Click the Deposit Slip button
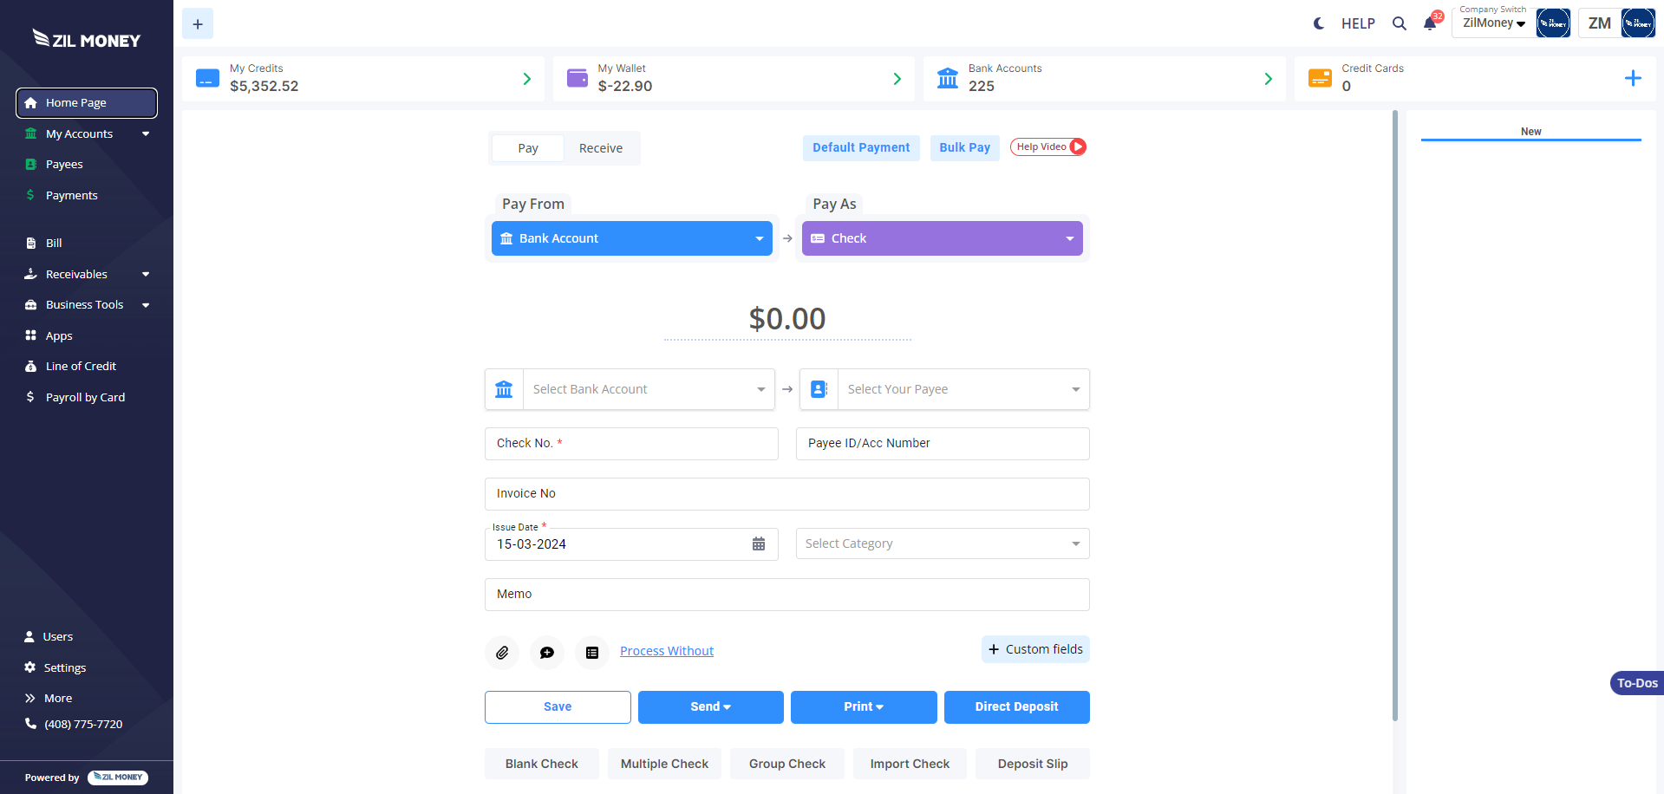The height and width of the screenshot is (794, 1664). [x=1033, y=764]
